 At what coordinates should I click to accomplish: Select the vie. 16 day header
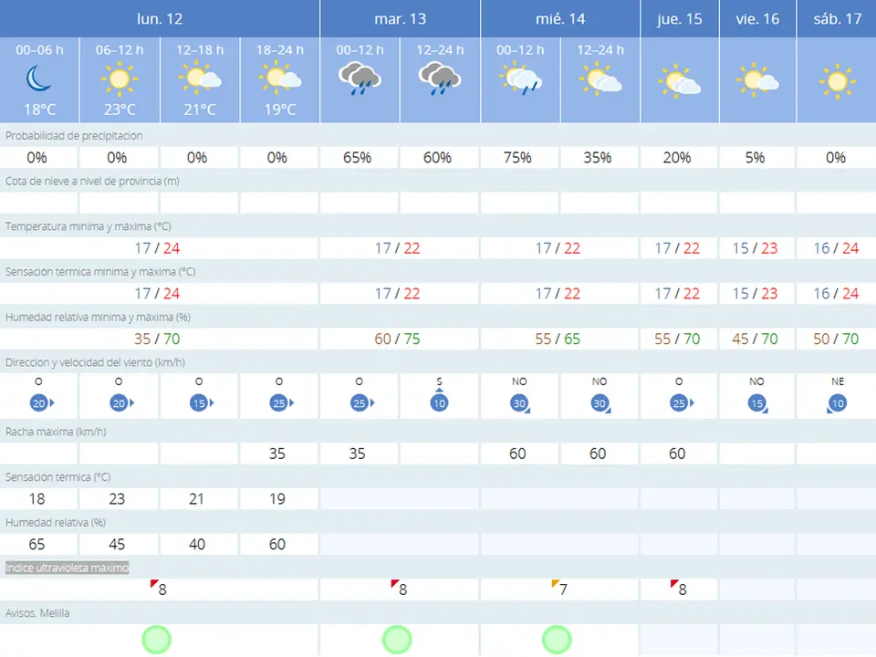[x=757, y=18]
